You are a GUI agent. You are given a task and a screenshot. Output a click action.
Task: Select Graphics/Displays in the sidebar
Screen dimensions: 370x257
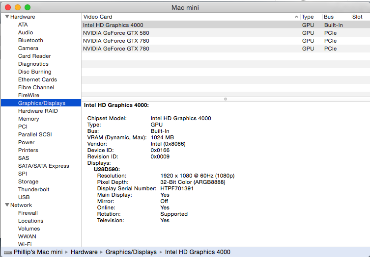[41, 103]
